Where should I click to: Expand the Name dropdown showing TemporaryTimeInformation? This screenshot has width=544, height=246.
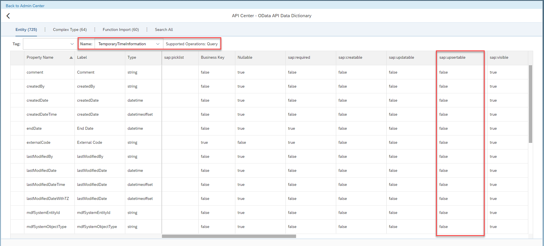(x=158, y=44)
